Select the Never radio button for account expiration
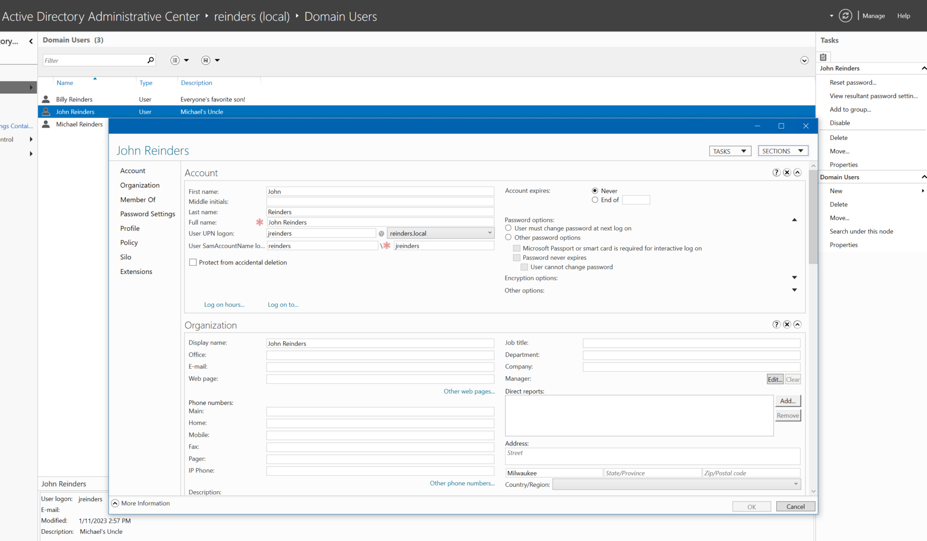 click(595, 191)
